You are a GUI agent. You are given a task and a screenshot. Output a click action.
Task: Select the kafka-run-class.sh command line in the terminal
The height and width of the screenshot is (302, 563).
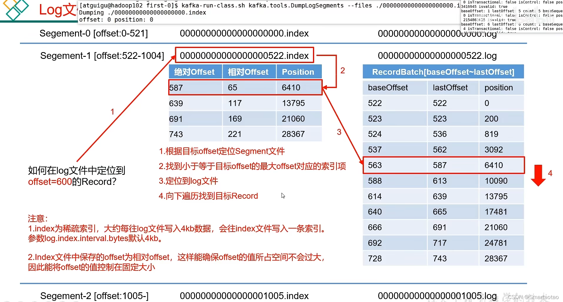(269, 5)
